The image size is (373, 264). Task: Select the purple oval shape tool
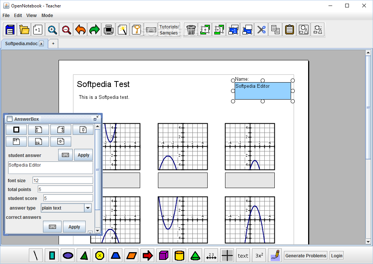[67, 255]
